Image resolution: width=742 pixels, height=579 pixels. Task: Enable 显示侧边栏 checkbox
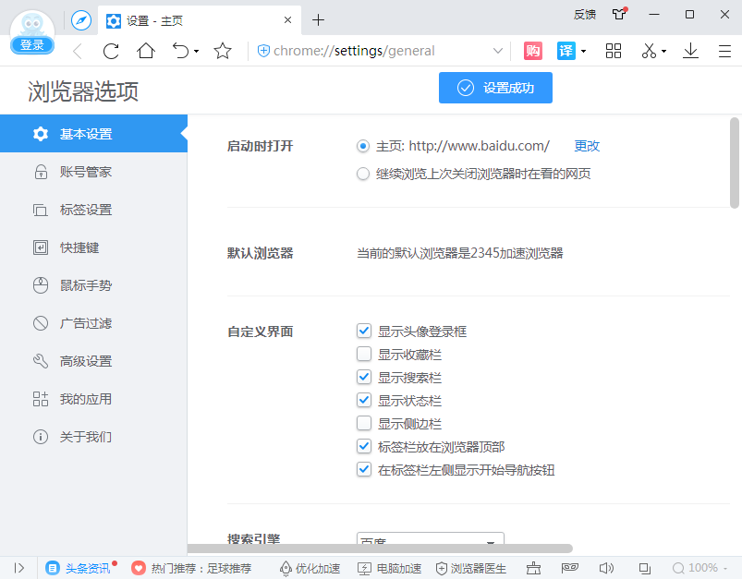pyautogui.click(x=364, y=423)
